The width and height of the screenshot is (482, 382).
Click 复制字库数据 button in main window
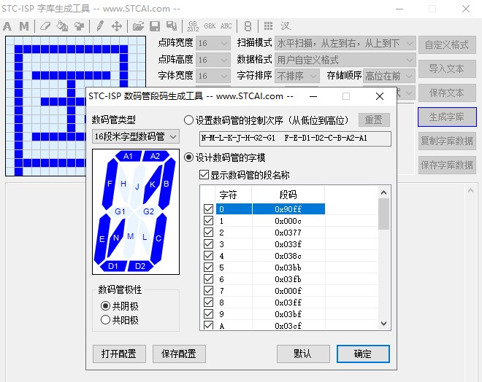tap(447, 141)
